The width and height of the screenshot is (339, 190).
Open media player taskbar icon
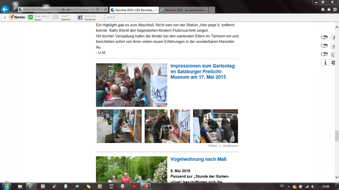click(x=43, y=186)
